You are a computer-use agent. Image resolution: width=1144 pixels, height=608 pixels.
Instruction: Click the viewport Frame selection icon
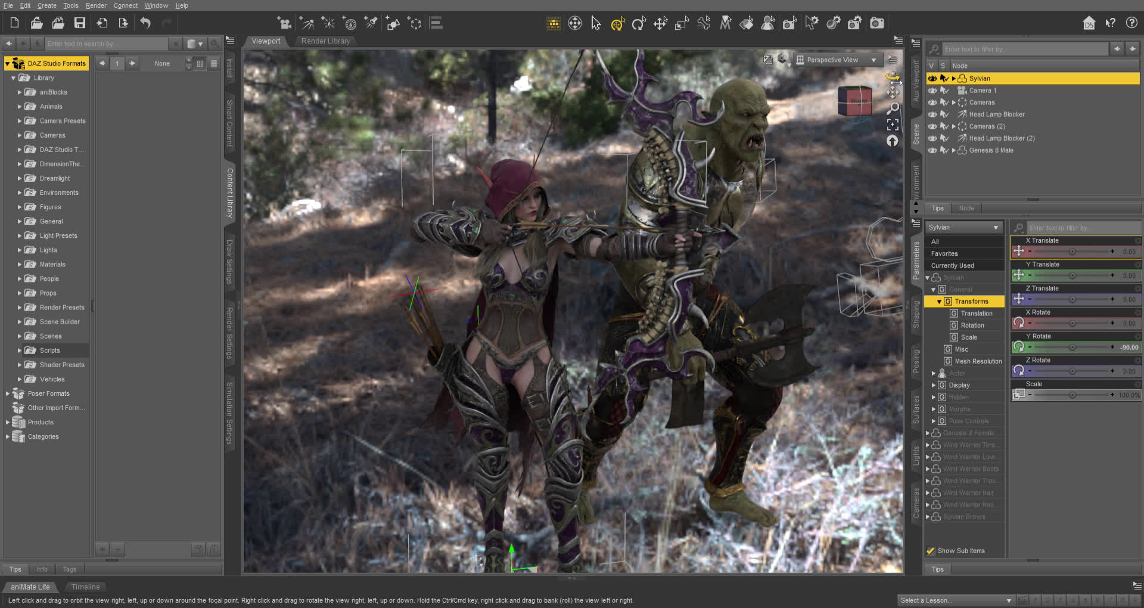(892, 125)
